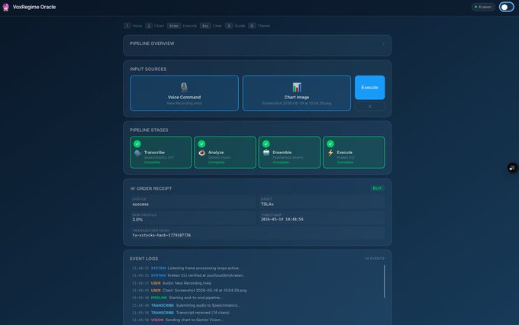The width and height of the screenshot is (519, 325).
Task: Click the Order Receipt icon
Action: pos(132,188)
